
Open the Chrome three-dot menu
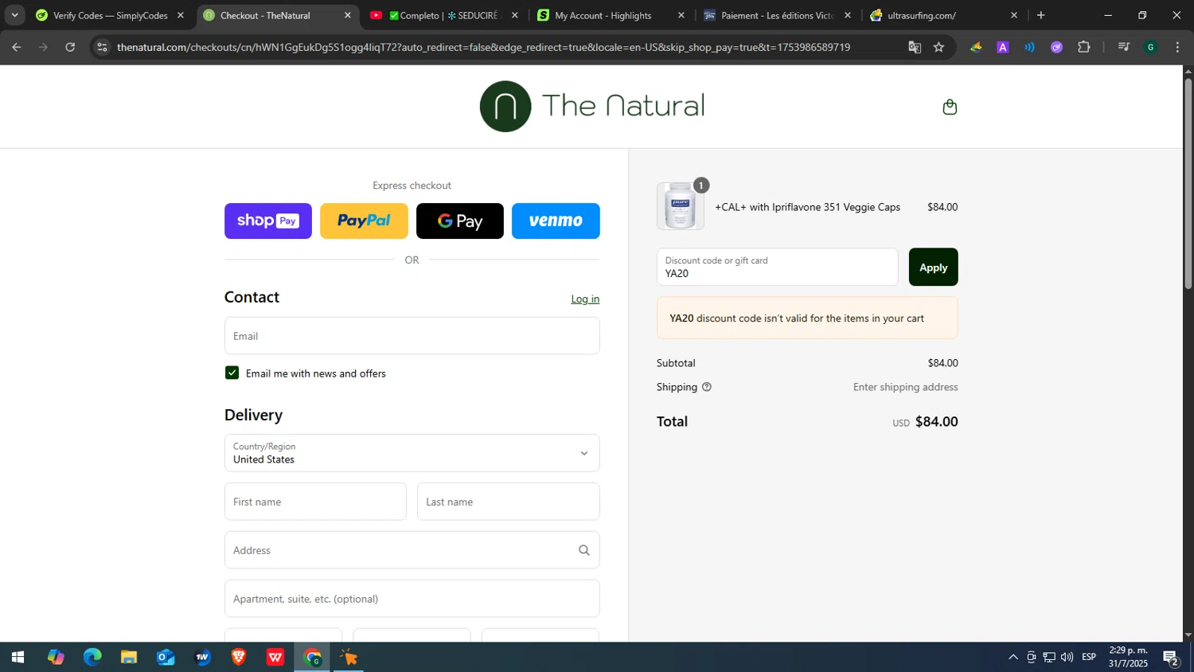(x=1177, y=47)
